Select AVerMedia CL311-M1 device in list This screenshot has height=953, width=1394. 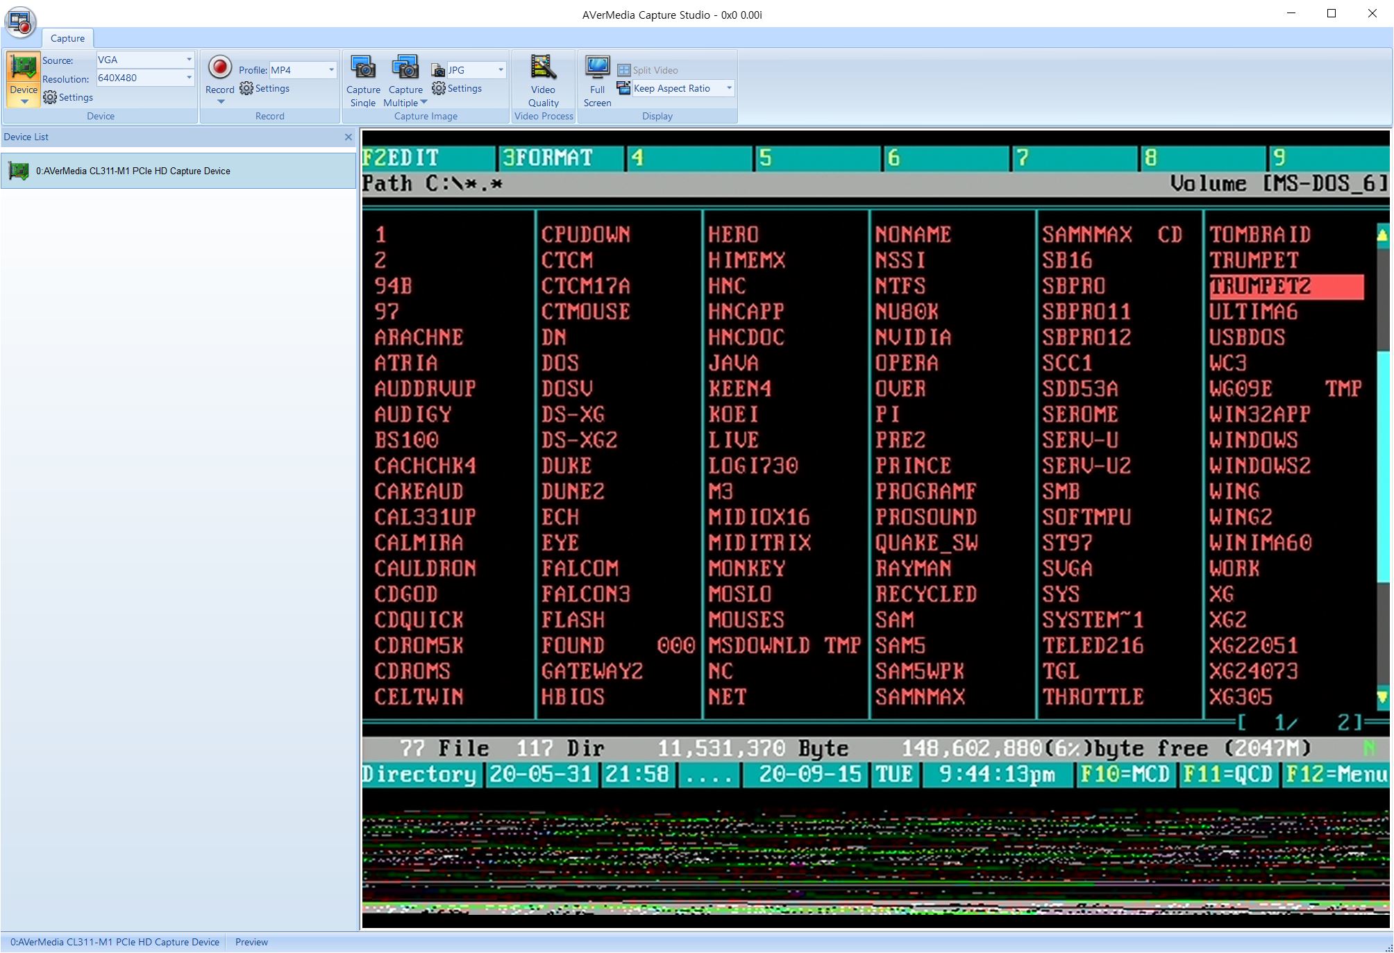[133, 171]
